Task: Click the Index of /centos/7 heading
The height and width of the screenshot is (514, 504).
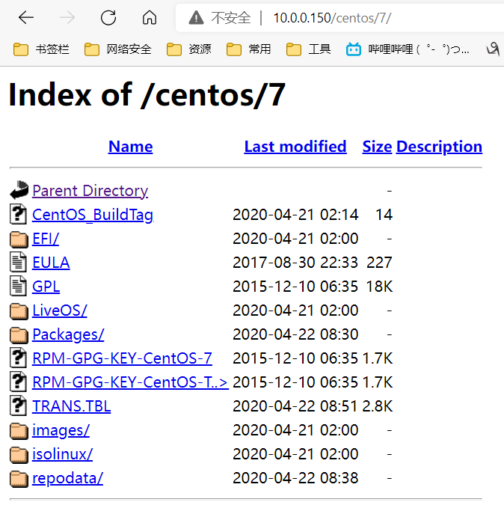Action: [147, 95]
